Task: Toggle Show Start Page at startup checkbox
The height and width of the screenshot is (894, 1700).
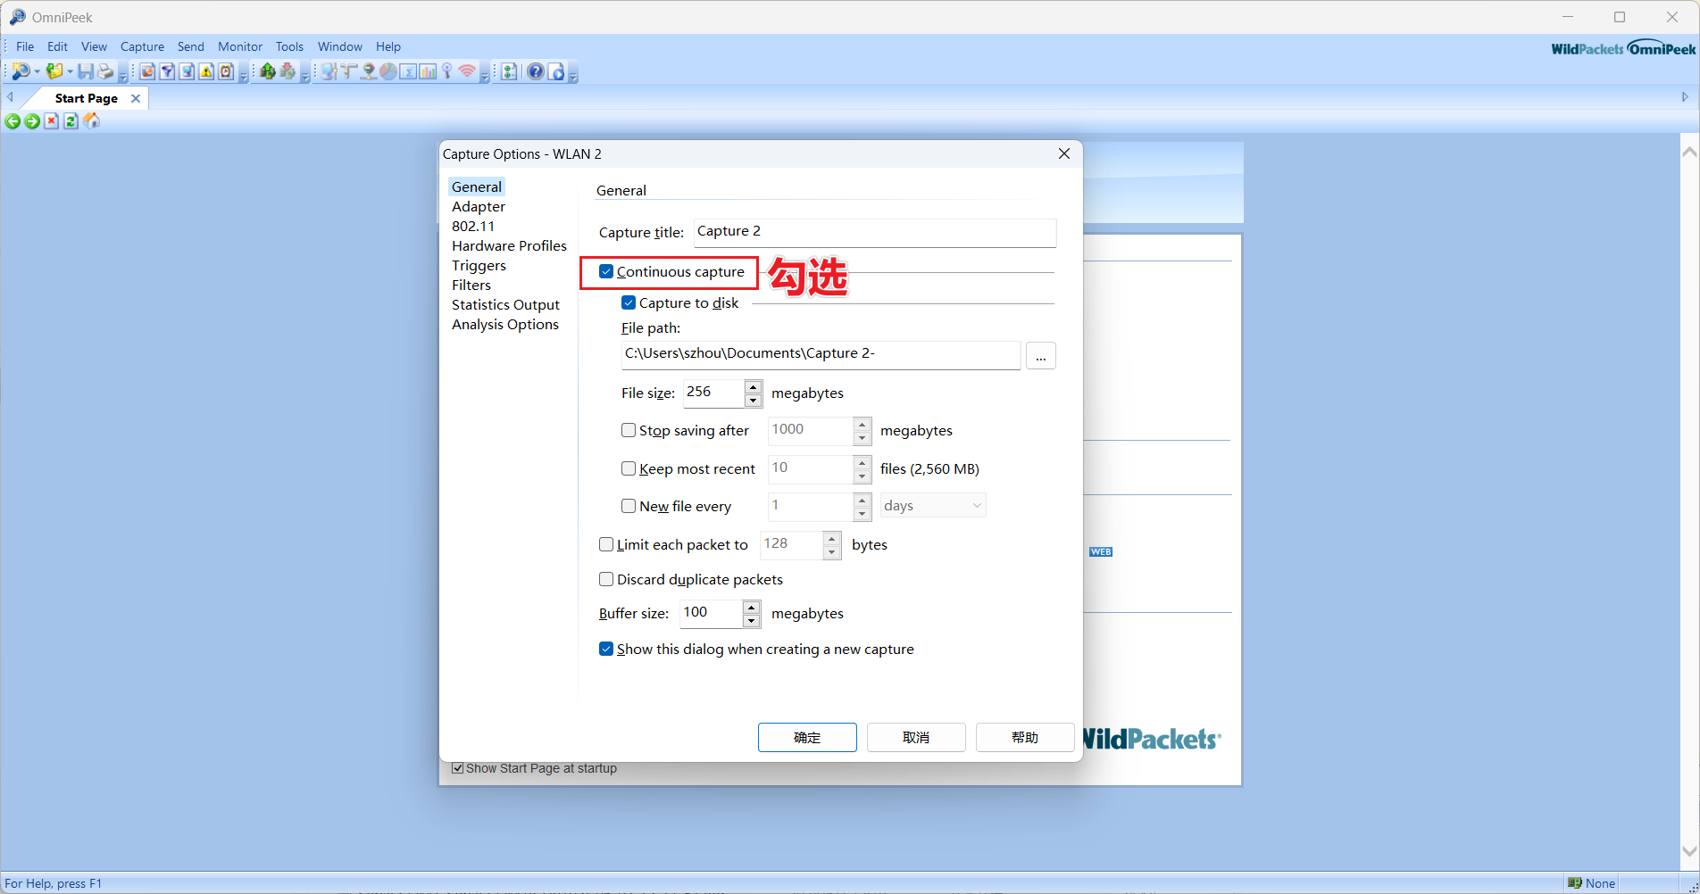Action: tap(458, 768)
